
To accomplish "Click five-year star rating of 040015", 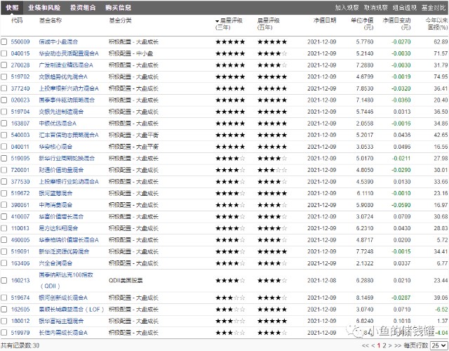I will (x=272, y=53).
